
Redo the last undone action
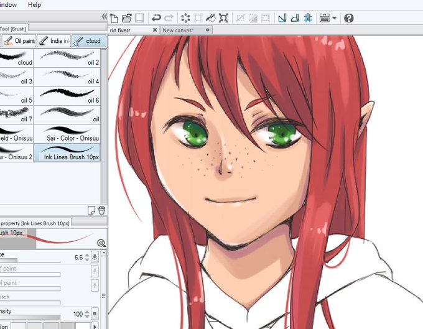[169, 18]
